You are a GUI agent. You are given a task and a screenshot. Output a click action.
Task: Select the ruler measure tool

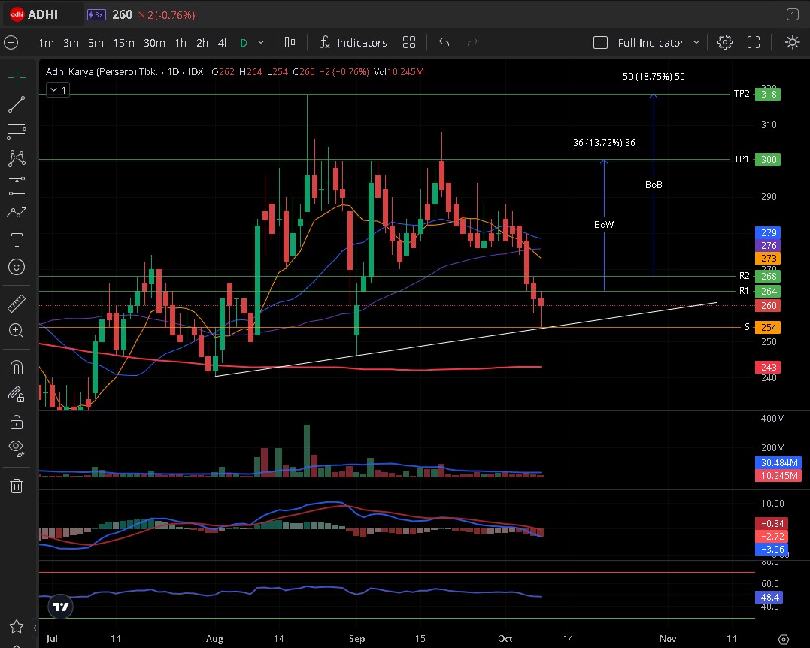pos(16,304)
